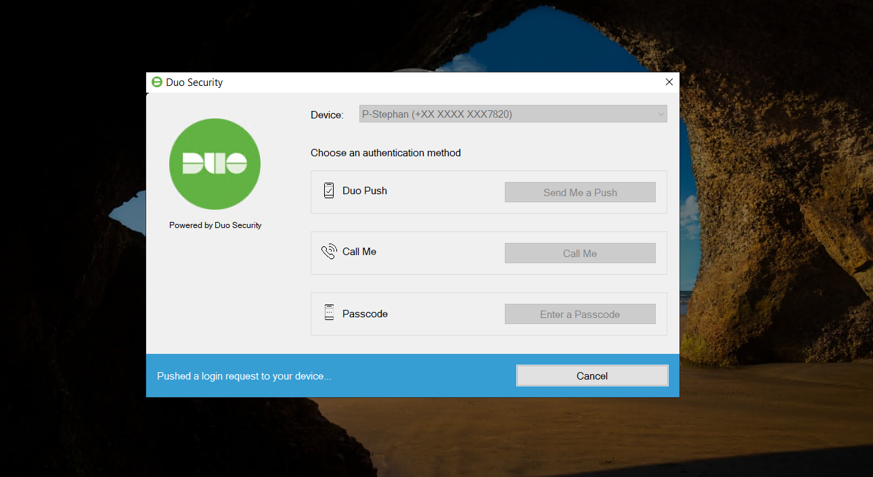The width and height of the screenshot is (873, 477).
Task: Click the 'Choose an authentication method' heading
Action: tap(386, 153)
